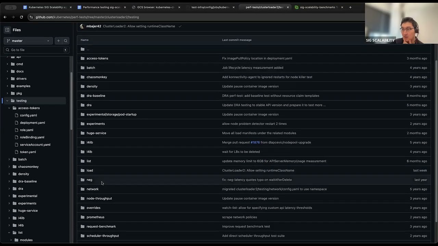This screenshot has height=246, width=438.
Task: Click the request-benchmark folder icon
Action: 82,227
